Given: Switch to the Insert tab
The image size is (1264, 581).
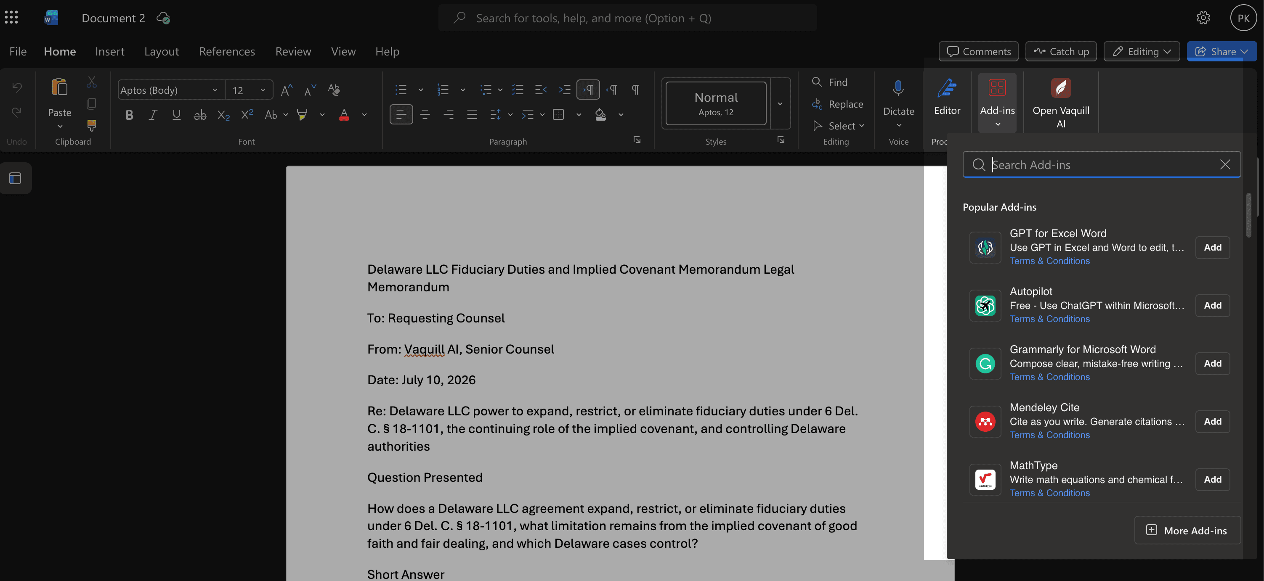Looking at the screenshot, I should (109, 51).
